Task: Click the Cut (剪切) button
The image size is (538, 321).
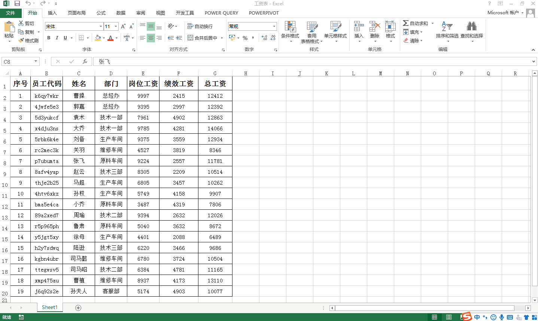Action: point(26,23)
